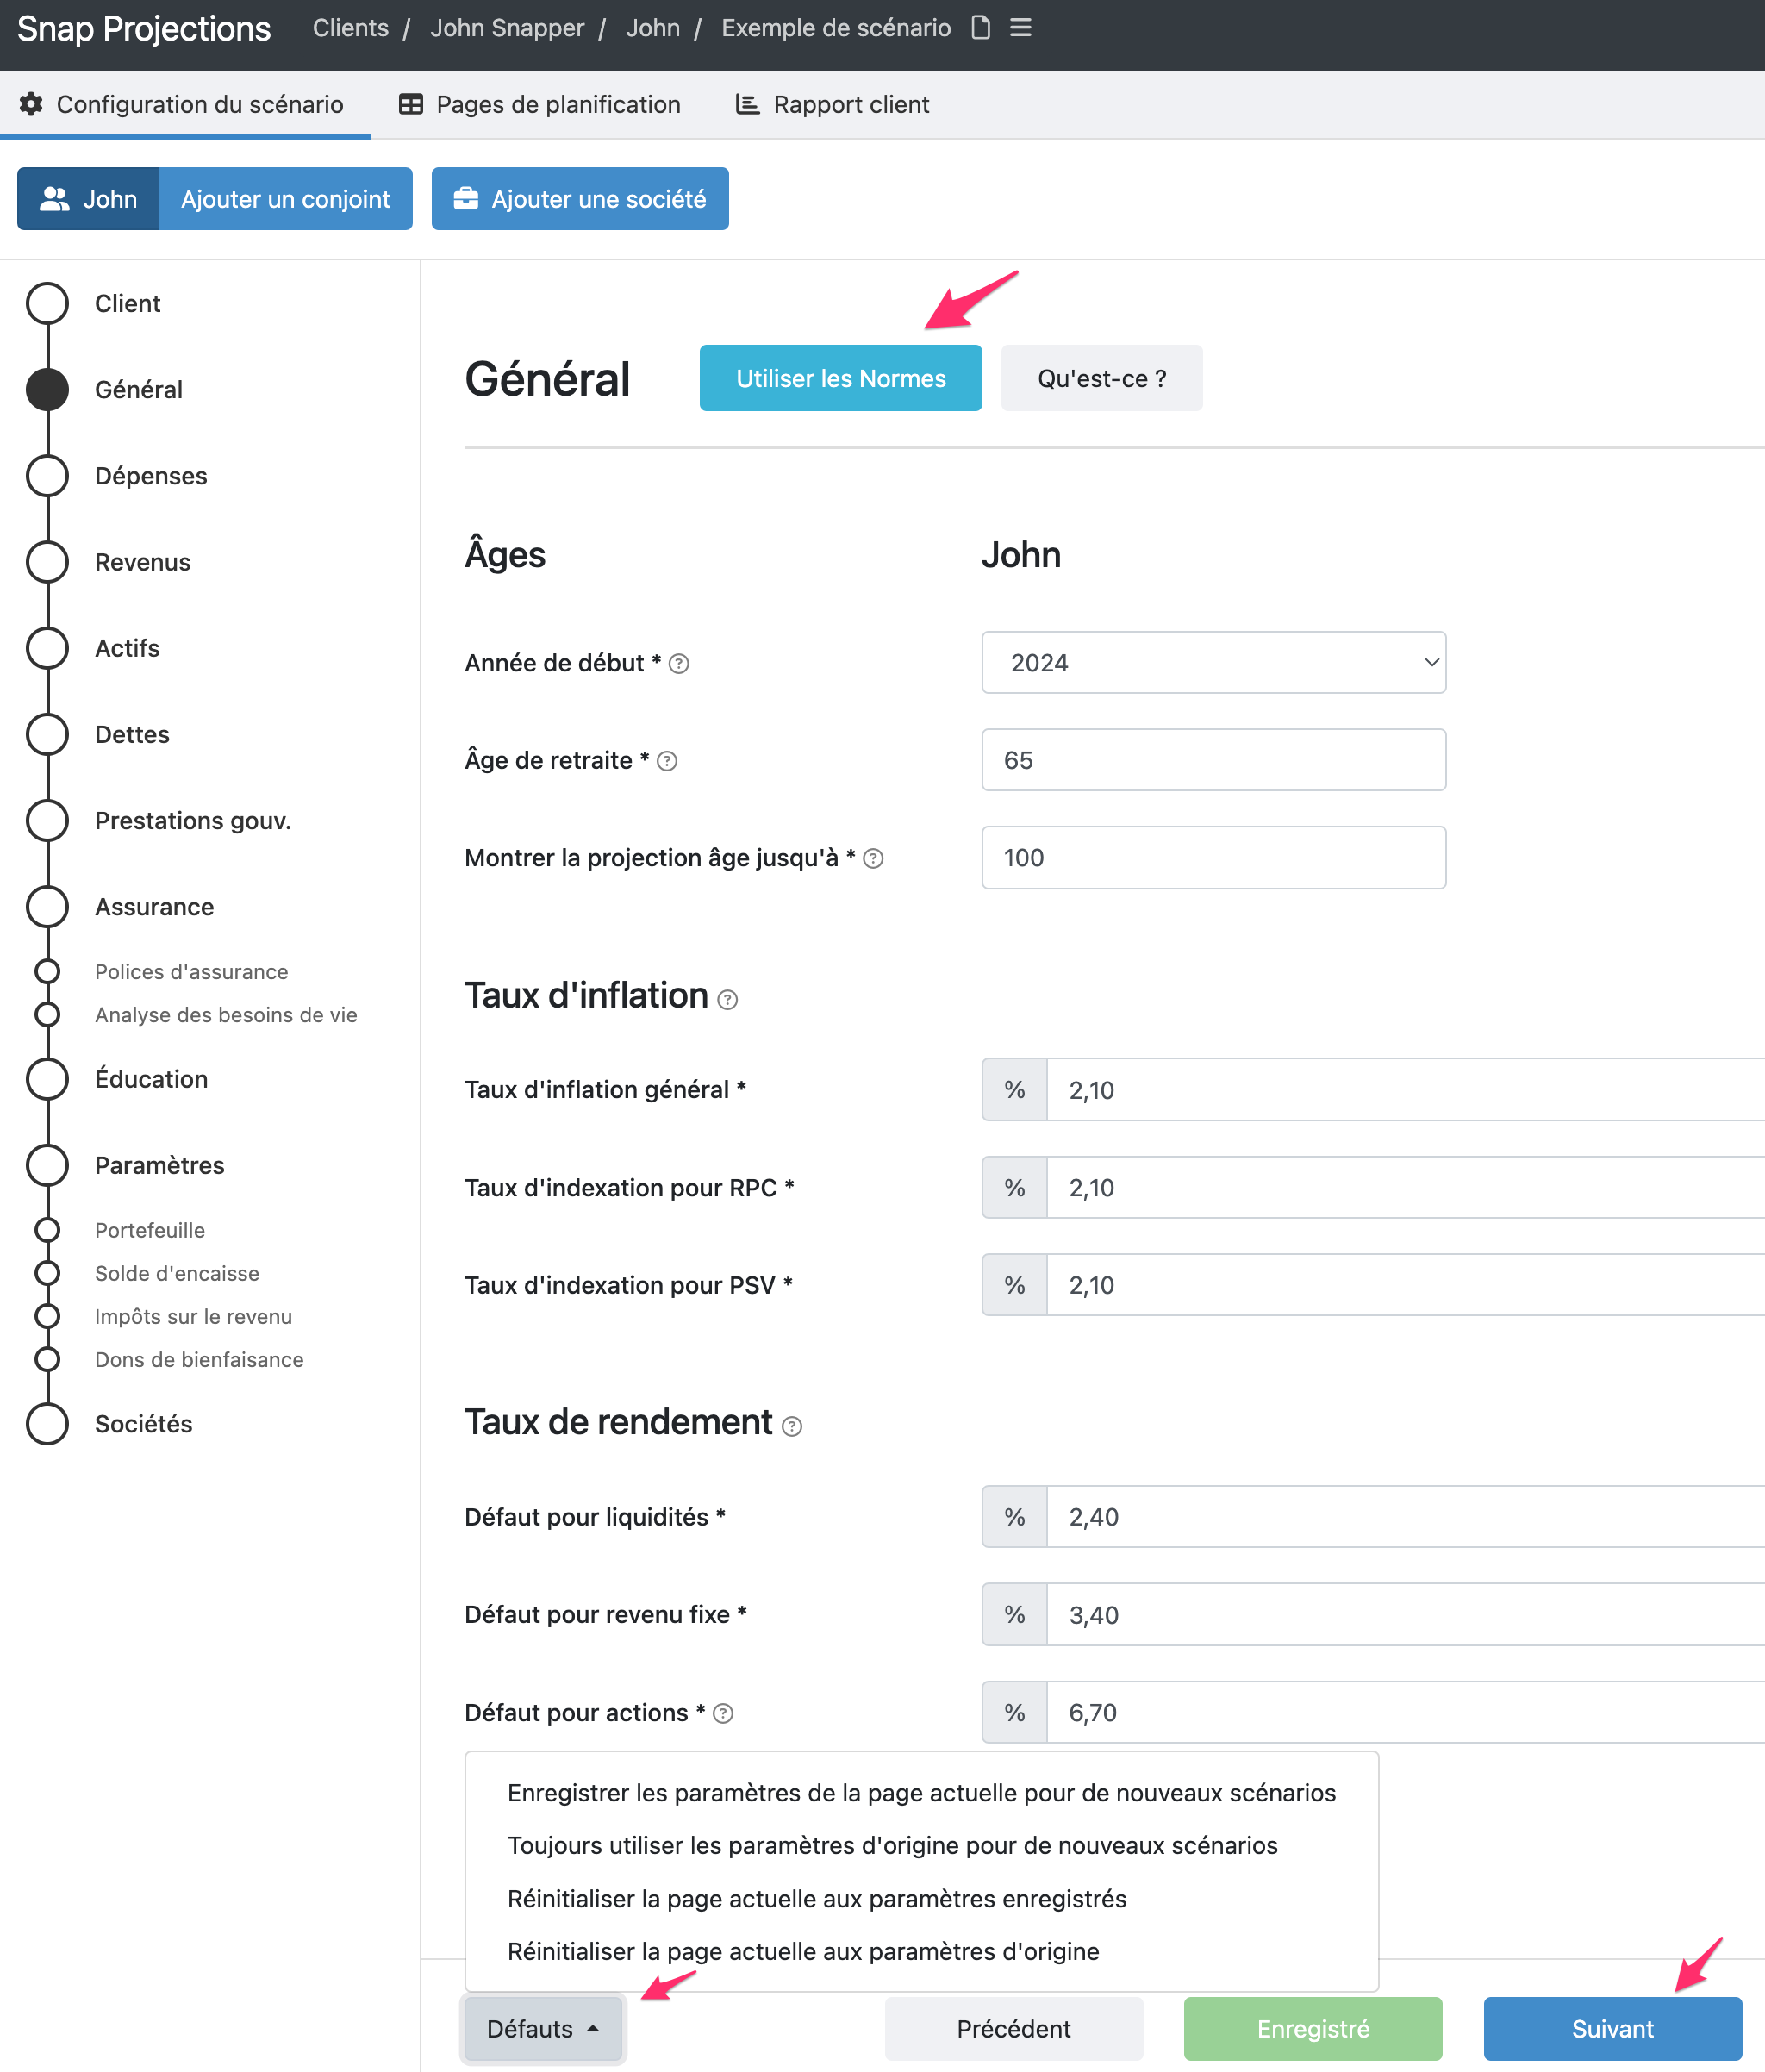Viewport: 1765px width, 2072px height.
Task: Edit Taux d'inflation général field
Action: (1405, 1090)
